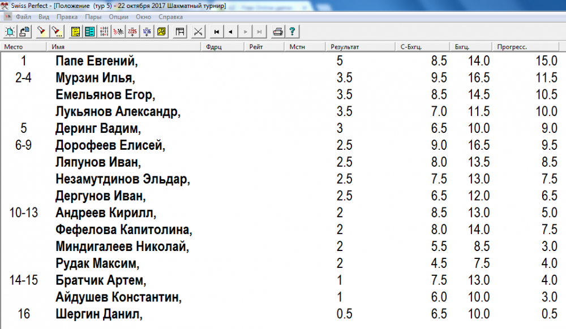Select player Деринг Вадим
The height and width of the screenshot is (329, 566).
click(x=98, y=129)
